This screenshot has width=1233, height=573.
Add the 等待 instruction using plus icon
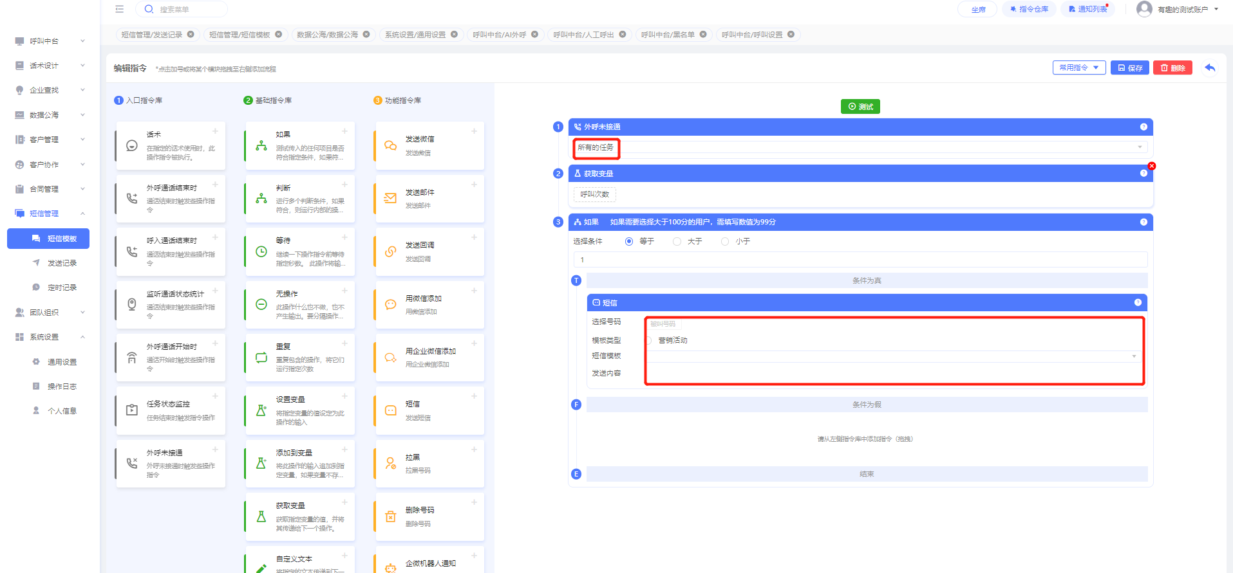click(x=344, y=237)
